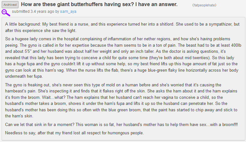246x142 pixels.
Task: Open the post title link
Action: pyautogui.click(x=99, y=4)
